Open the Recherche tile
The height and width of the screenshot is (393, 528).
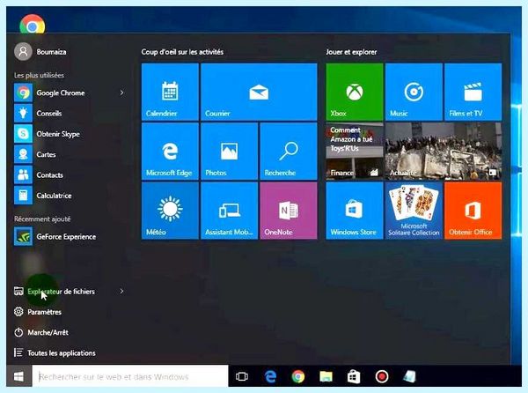click(x=289, y=152)
